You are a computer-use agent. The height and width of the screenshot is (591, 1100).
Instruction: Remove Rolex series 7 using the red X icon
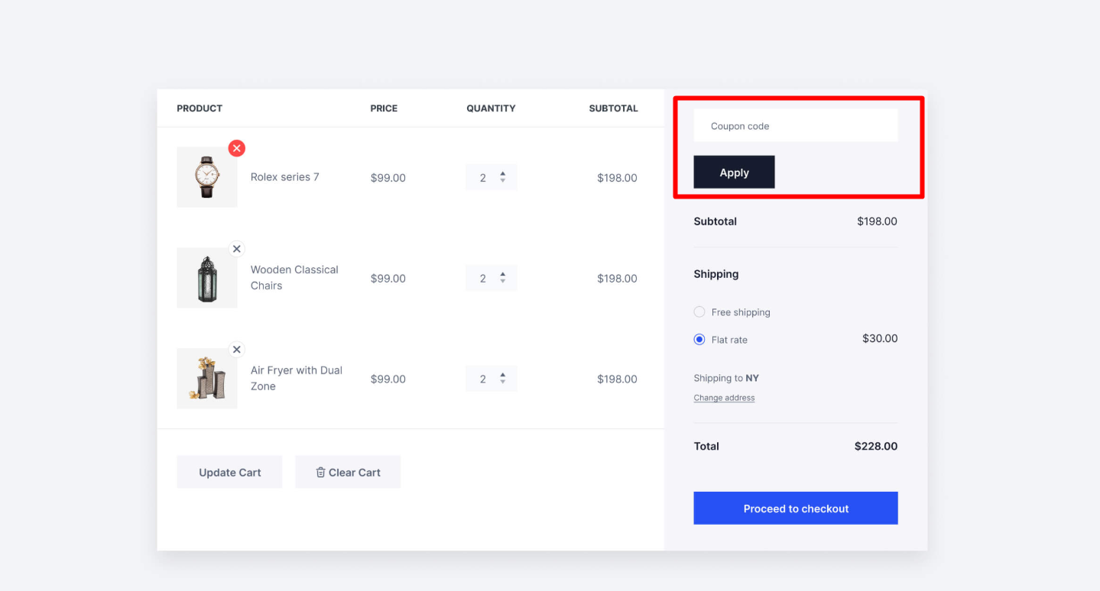236,148
